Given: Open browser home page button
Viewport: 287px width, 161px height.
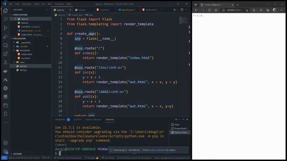Looking at the screenshot, I should point(216,10).
